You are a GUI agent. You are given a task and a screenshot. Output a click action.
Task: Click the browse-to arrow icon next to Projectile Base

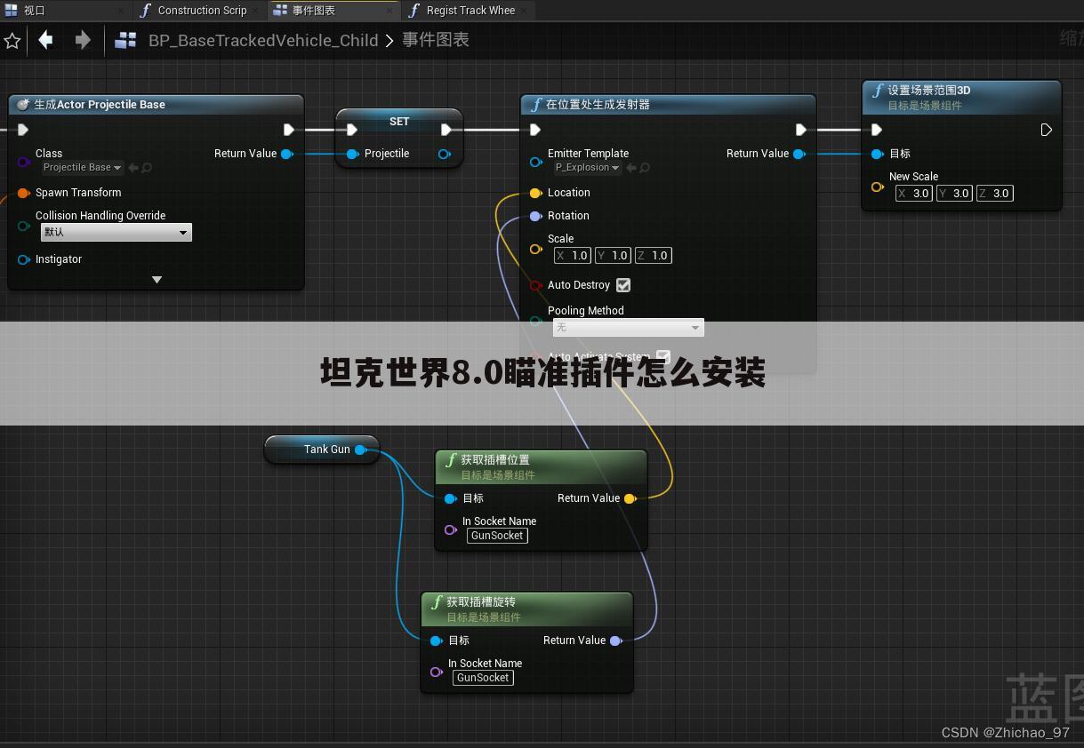(x=133, y=168)
